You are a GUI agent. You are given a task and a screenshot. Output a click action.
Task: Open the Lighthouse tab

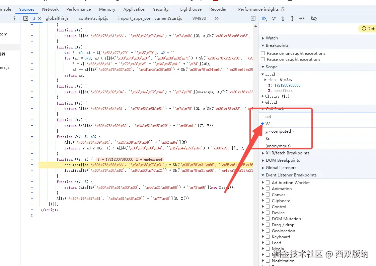(x=191, y=9)
